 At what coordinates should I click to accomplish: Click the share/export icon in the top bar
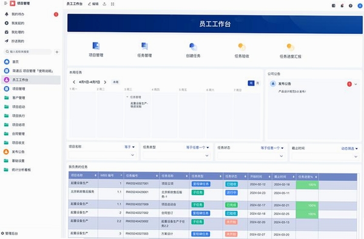(104, 4)
